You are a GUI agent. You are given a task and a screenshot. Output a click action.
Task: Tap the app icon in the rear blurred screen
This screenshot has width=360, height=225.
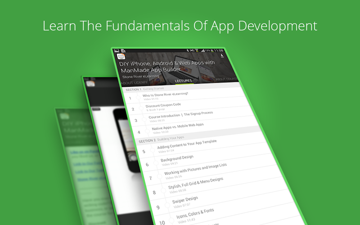coord(64,116)
